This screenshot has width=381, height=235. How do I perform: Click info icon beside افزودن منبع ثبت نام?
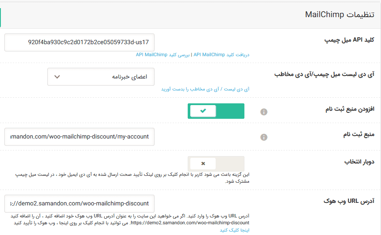(264, 112)
